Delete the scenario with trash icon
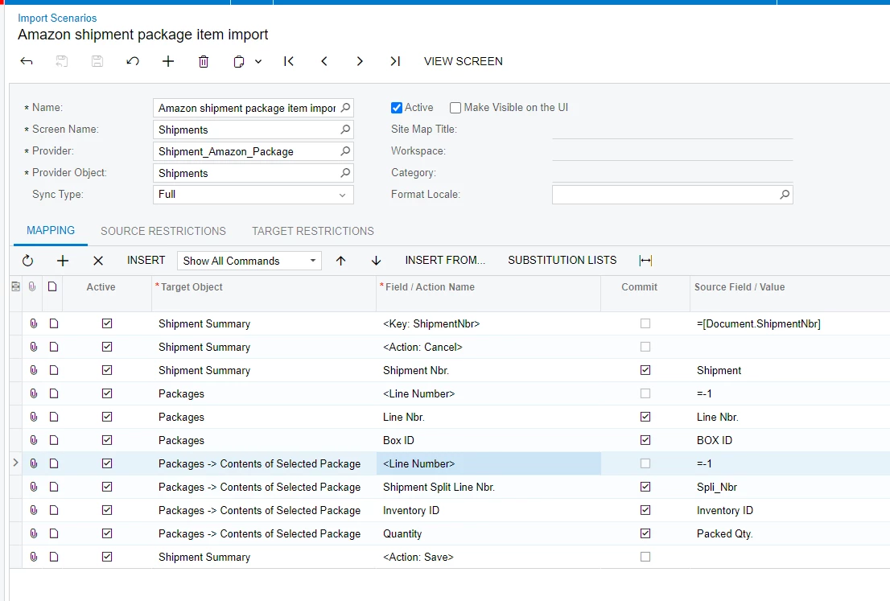890x601 pixels. click(204, 61)
